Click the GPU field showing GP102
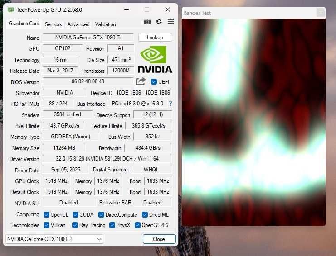This screenshot has width=336, height=256. (63, 48)
